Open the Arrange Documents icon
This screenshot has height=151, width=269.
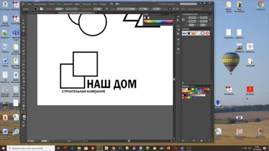[x=118, y=4]
